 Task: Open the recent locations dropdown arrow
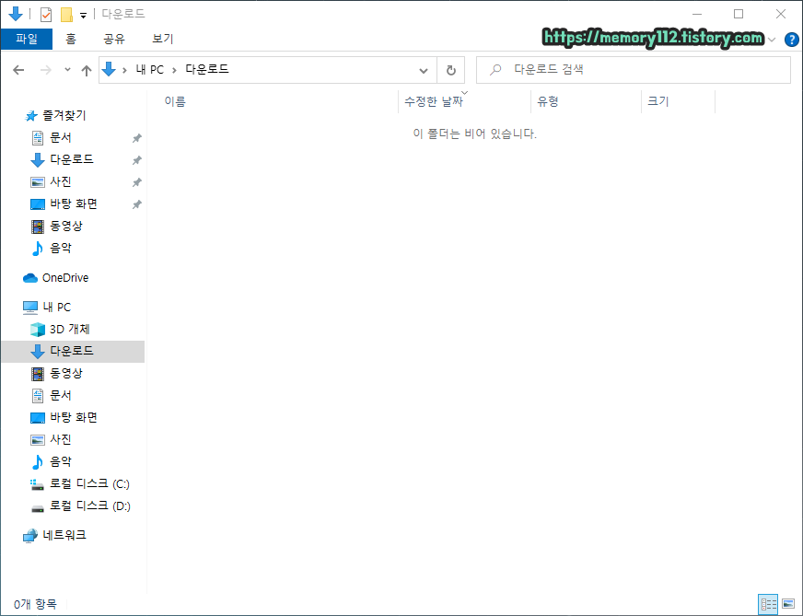67,70
